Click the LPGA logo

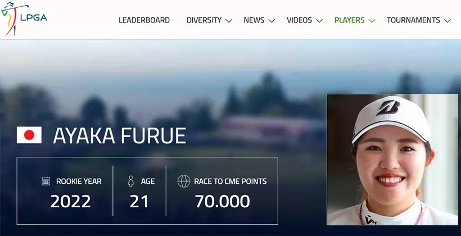click(25, 20)
